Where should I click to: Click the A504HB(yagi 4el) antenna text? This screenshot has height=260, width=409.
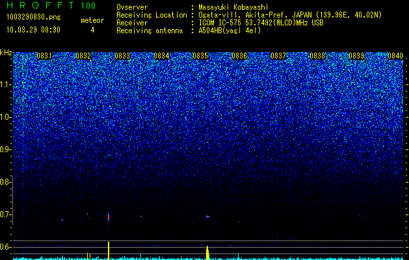[x=230, y=31]
